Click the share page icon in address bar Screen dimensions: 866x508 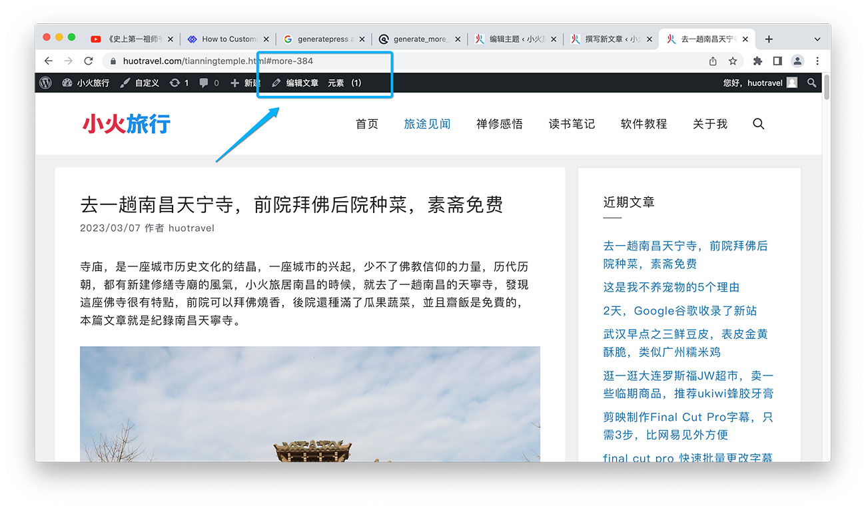pos(713,61)
